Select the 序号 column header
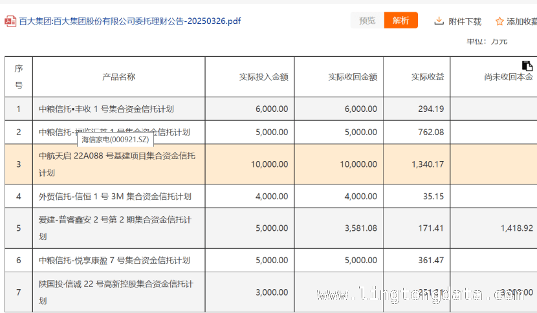537x313 pixels. click(x=19, y=77)
